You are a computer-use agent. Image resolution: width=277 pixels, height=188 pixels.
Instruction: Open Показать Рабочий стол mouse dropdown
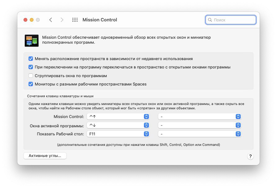tap(200, 134)
